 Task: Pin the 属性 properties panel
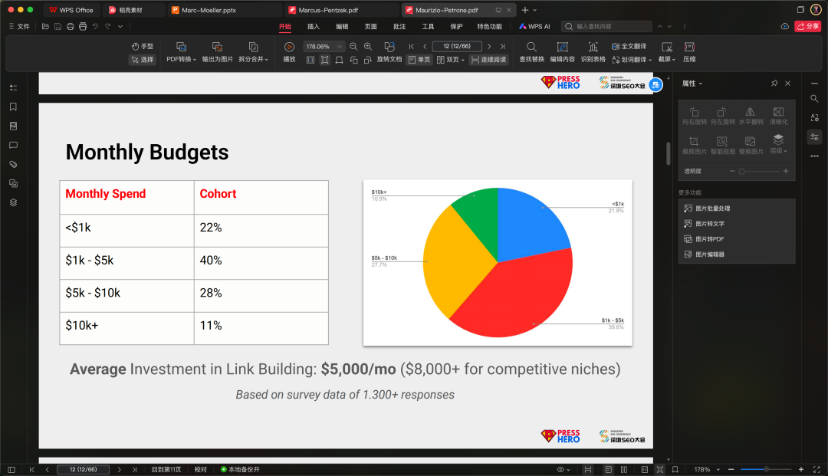click(x=774, y=84)
